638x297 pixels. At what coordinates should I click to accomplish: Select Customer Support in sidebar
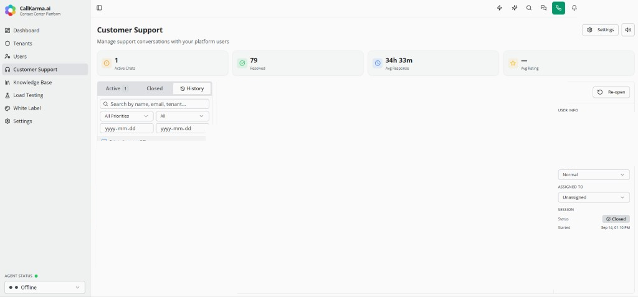(x=45, y=70)
